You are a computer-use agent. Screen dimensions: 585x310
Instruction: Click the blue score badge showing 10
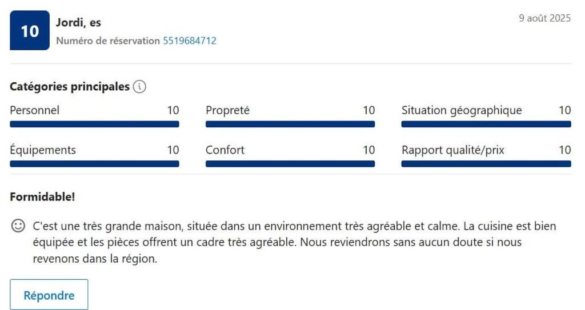click(x=30, y=30)
